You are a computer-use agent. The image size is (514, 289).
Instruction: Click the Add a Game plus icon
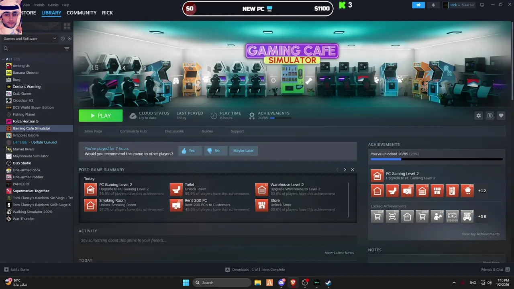point(6,270)
